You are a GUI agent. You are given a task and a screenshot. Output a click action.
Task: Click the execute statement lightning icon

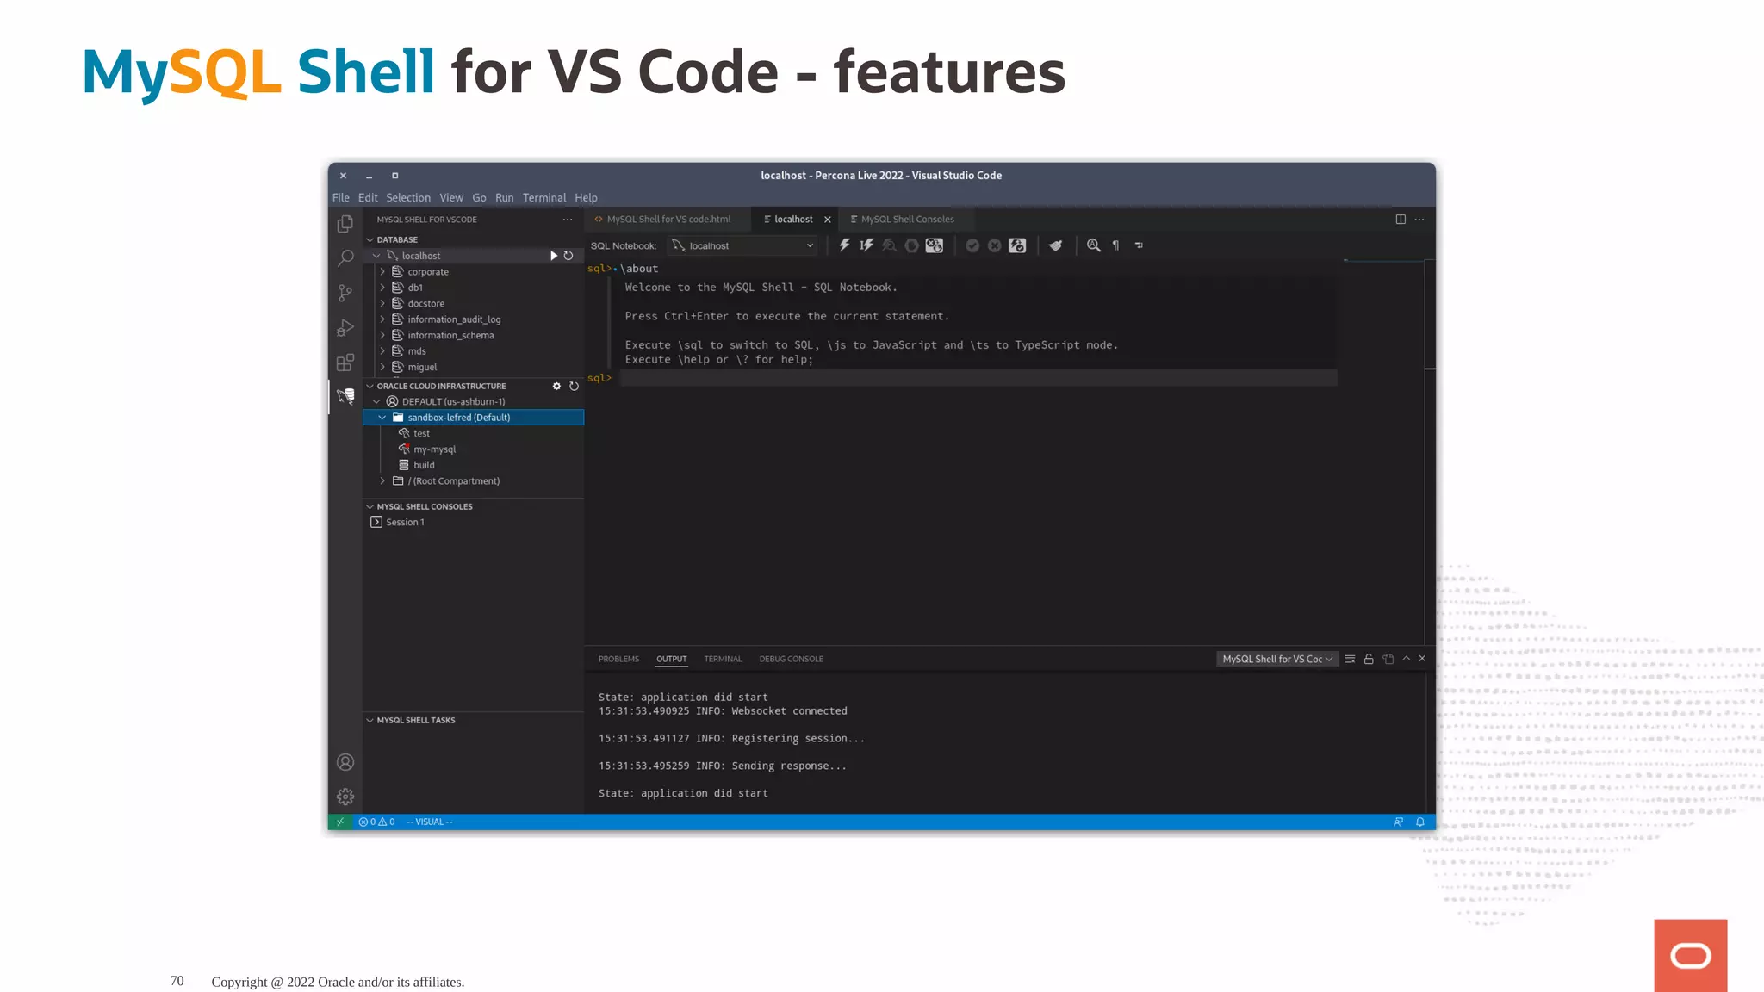pos(844,245)
